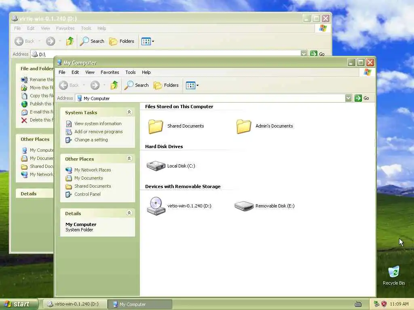Collapse Other Places panel in My Computer
The width and height of the screenshot is (414, 310).
[129, 158]
